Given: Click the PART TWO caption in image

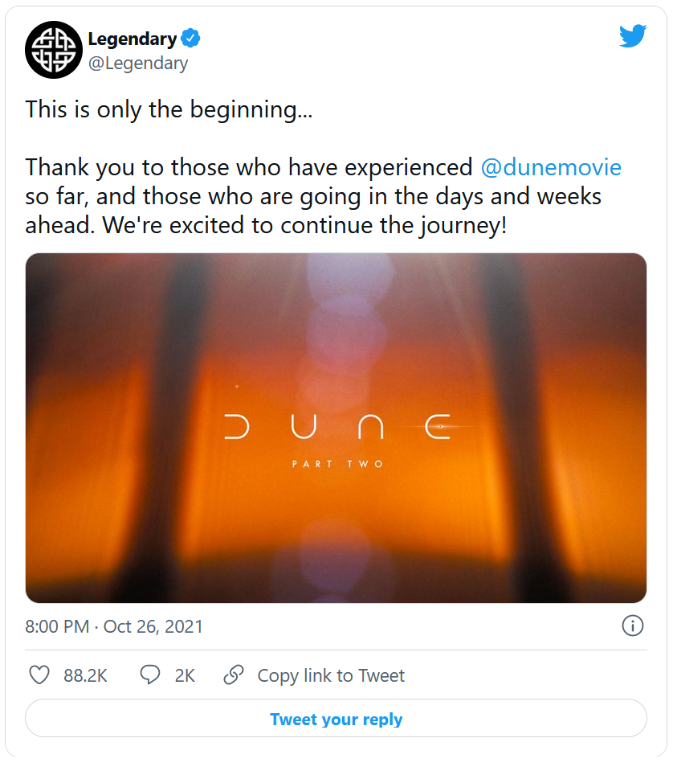Looking at the screenshot, I should [337, 464].
